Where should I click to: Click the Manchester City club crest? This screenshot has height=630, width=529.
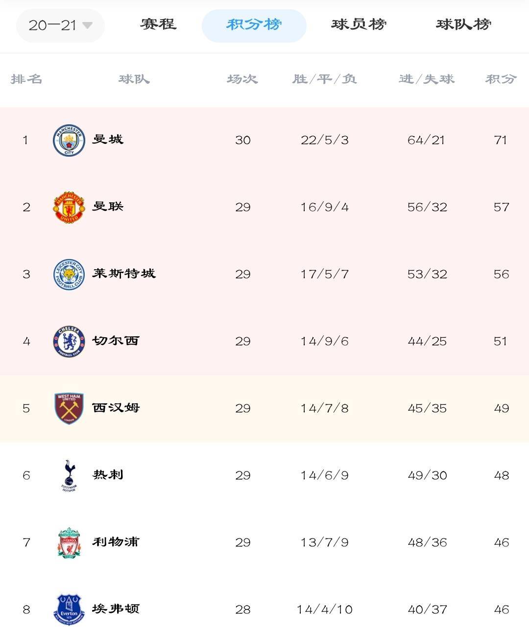click(69, 140)
